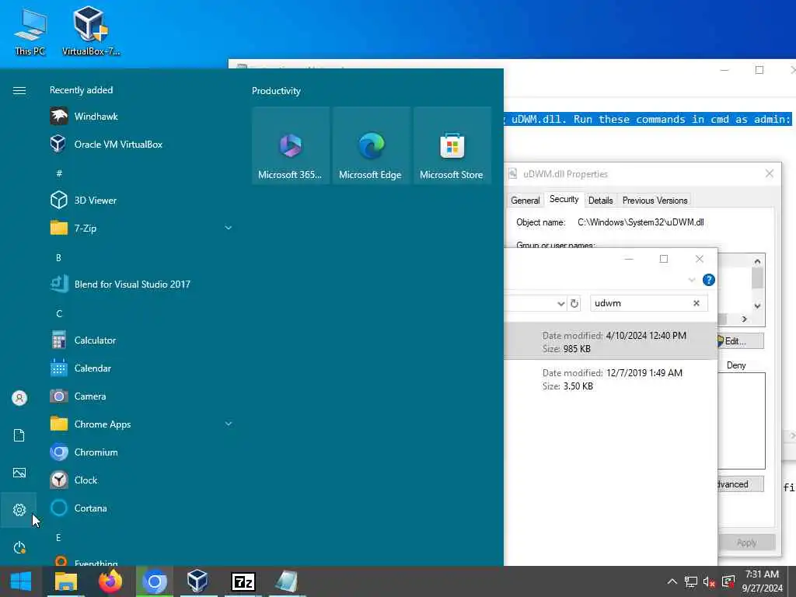Image resolution: width=796 pixels, height=597 pixels.
Task: Select Security tab in uDWM.dll Properties
Action: (564, 199)
